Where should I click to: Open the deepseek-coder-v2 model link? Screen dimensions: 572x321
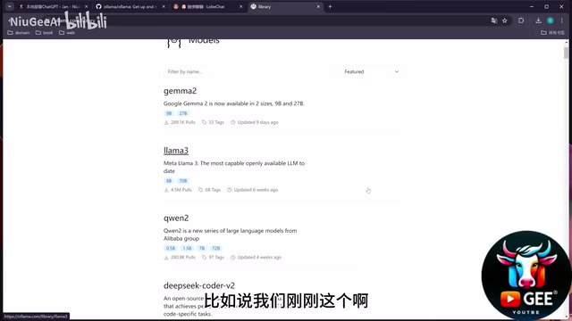tap(199, 285)
